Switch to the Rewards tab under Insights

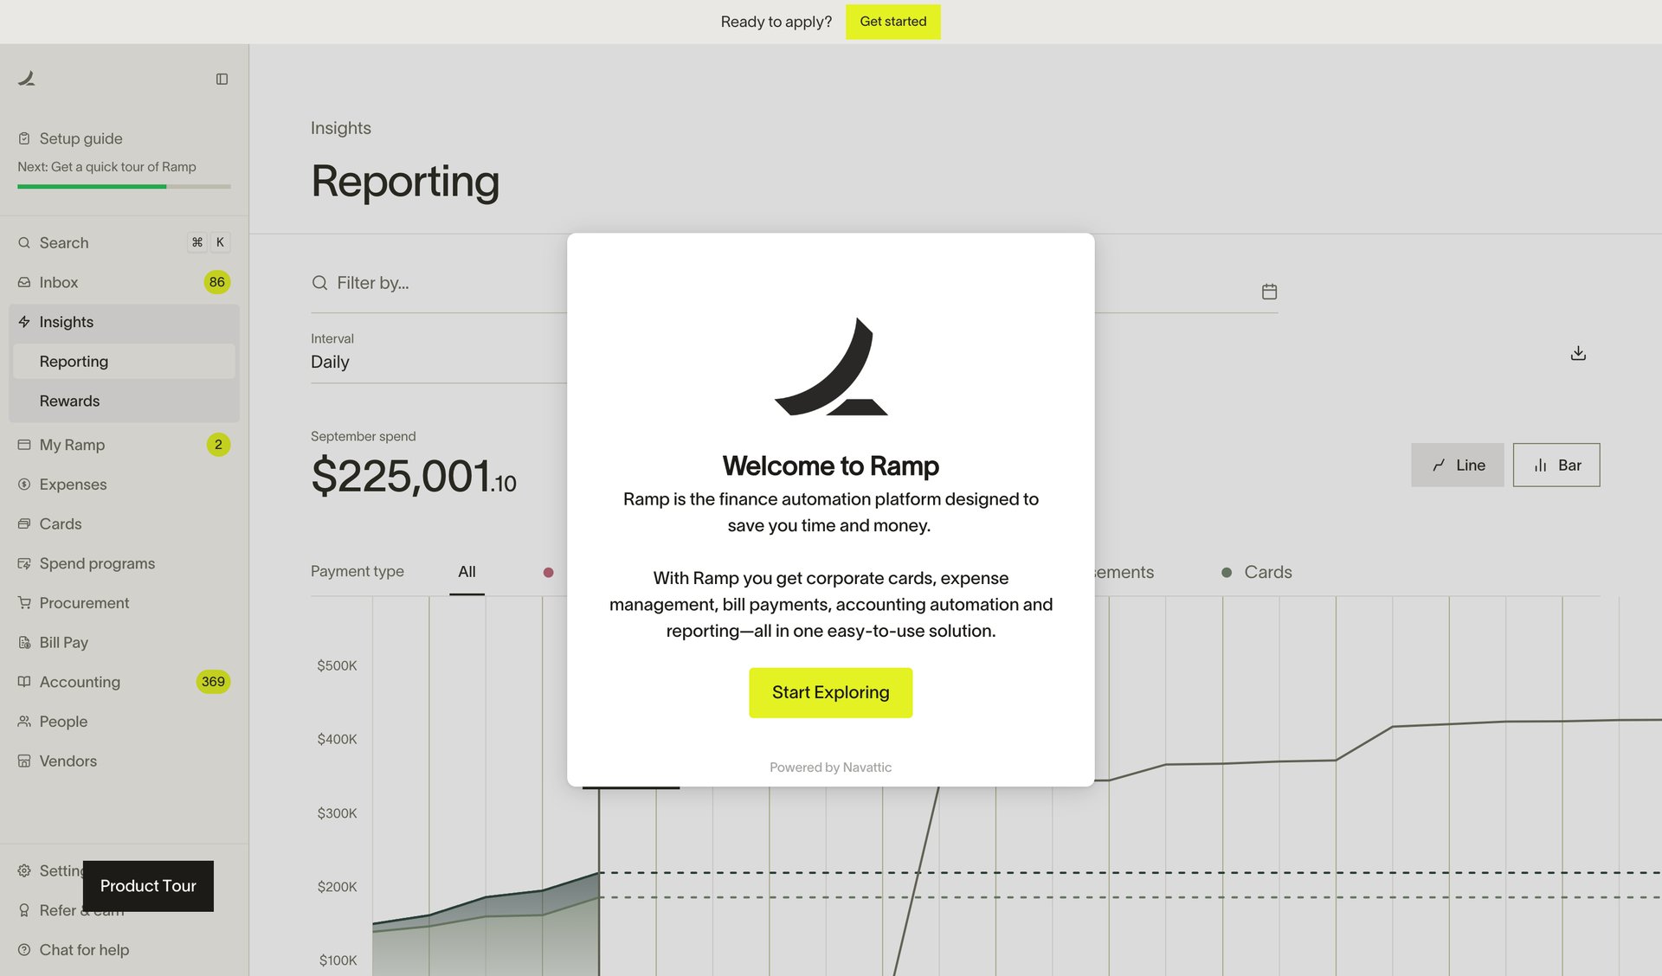pyautogui.click(x=70, y=401)
